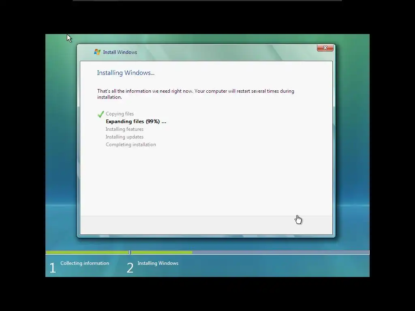Click the Installing updates step
The image size is (415, 311).
(x=124, y=137)
